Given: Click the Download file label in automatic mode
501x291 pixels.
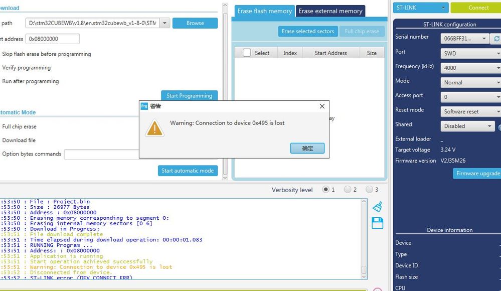Looking at the screenshot, I should [19, 140].
